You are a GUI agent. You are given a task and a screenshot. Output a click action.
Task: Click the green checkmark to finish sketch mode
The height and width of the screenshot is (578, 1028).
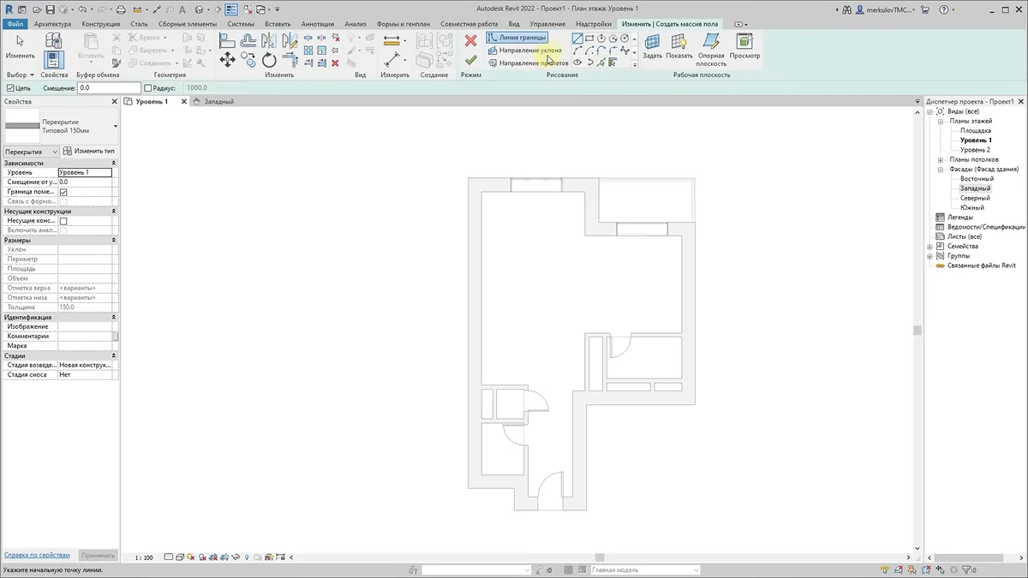pos(470,60)
